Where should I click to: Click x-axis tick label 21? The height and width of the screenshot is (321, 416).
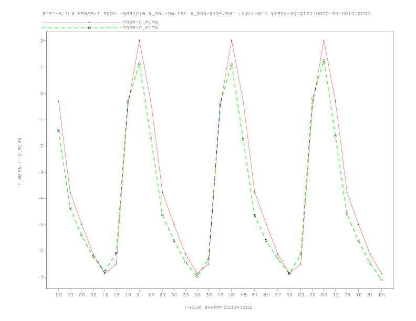click(139, 295)
